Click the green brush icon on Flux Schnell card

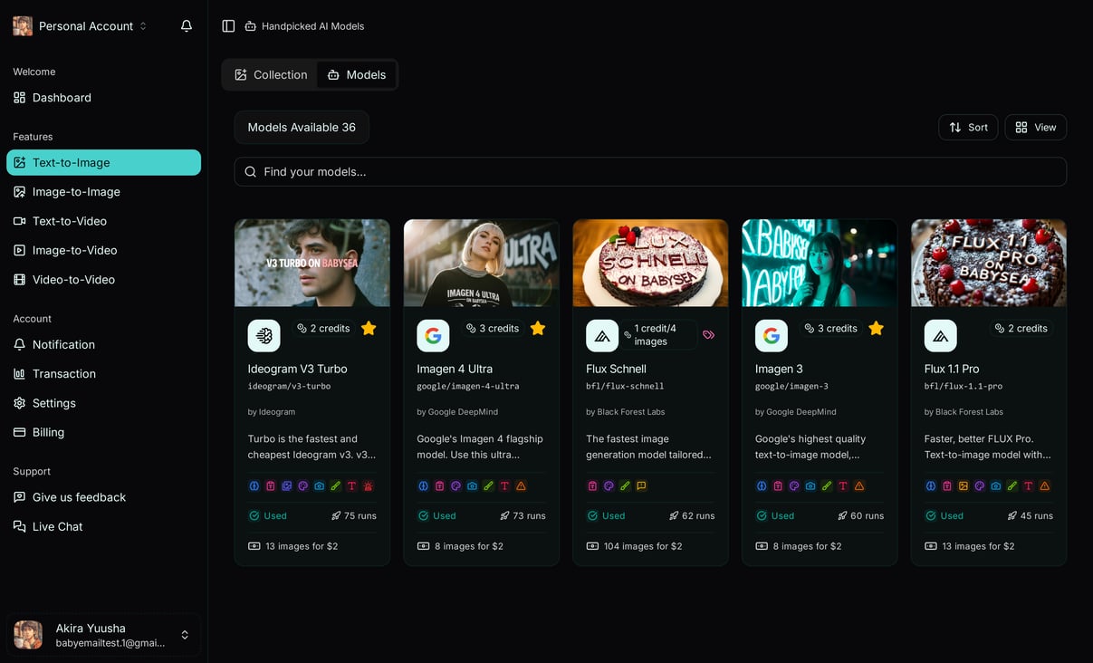pos(625,486)
